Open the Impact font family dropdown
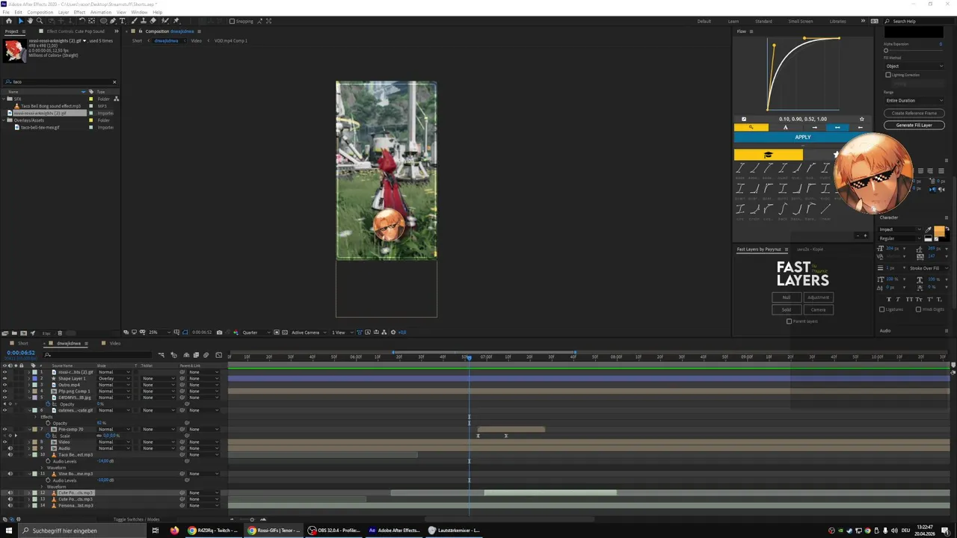Viewport: 957px width, 538px height. point(901,229)
